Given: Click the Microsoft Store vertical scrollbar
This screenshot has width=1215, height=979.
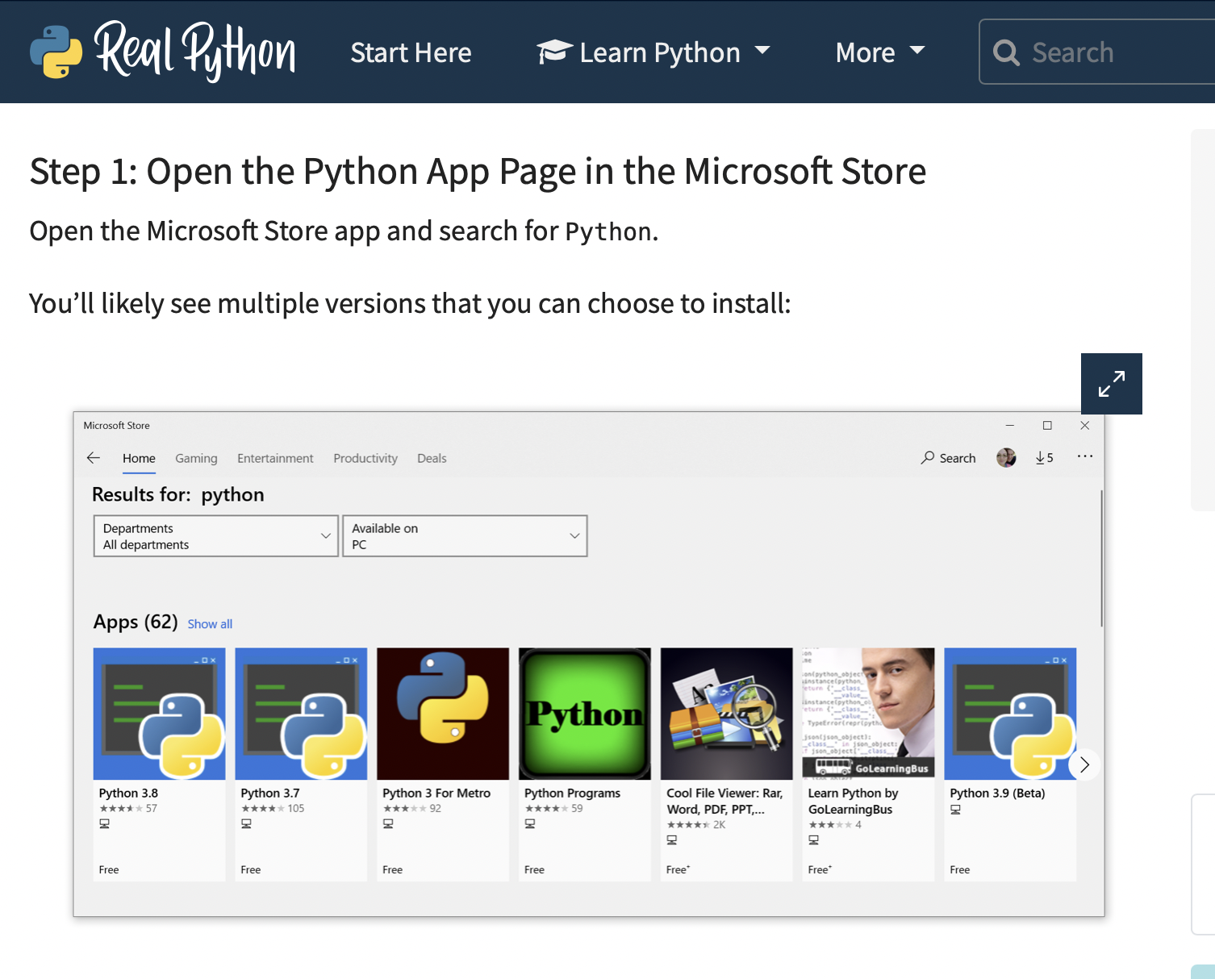Looking at the screenshot, I should click(x=1100, y=558).
